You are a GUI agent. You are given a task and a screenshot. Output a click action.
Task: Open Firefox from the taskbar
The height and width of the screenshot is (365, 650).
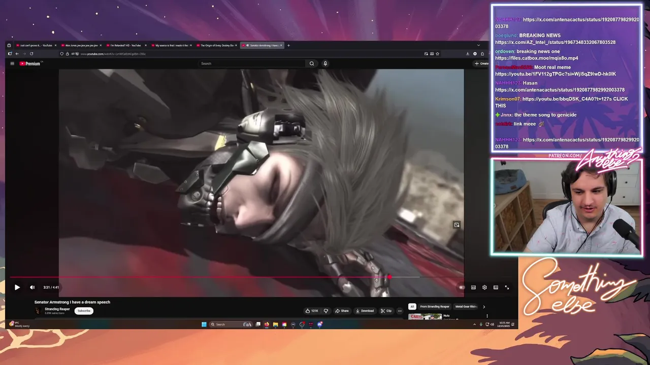coord(267,324)
